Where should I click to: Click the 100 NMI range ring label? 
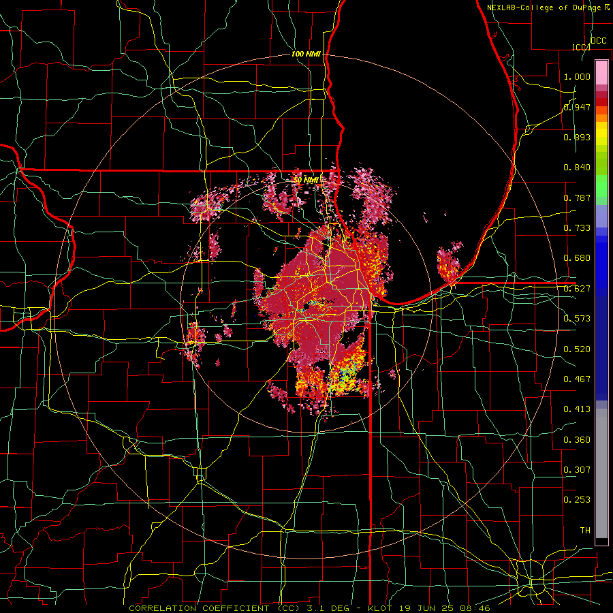[x=306, y=54]
